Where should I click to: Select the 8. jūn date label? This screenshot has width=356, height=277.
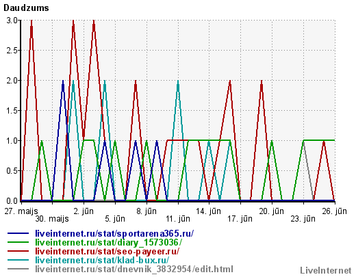(147, 211)
